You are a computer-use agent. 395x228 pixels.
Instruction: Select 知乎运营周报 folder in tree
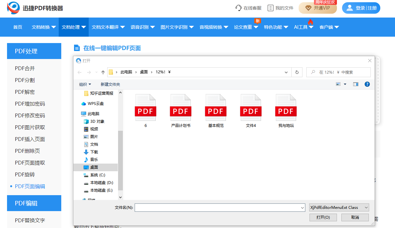click(99, 93)
